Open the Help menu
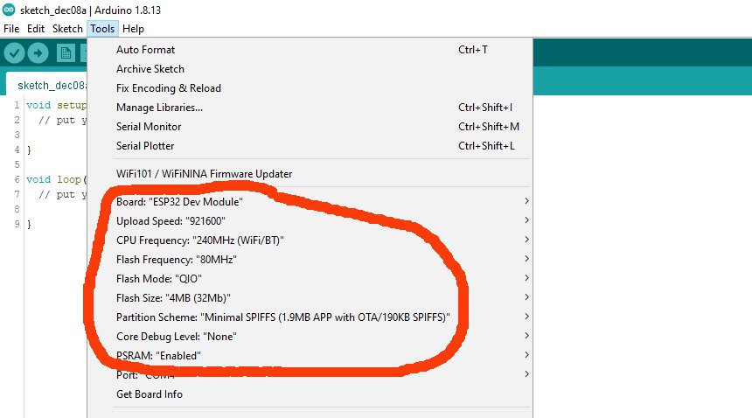This screenshot has width=752, height=418. [x=133, y=29]
